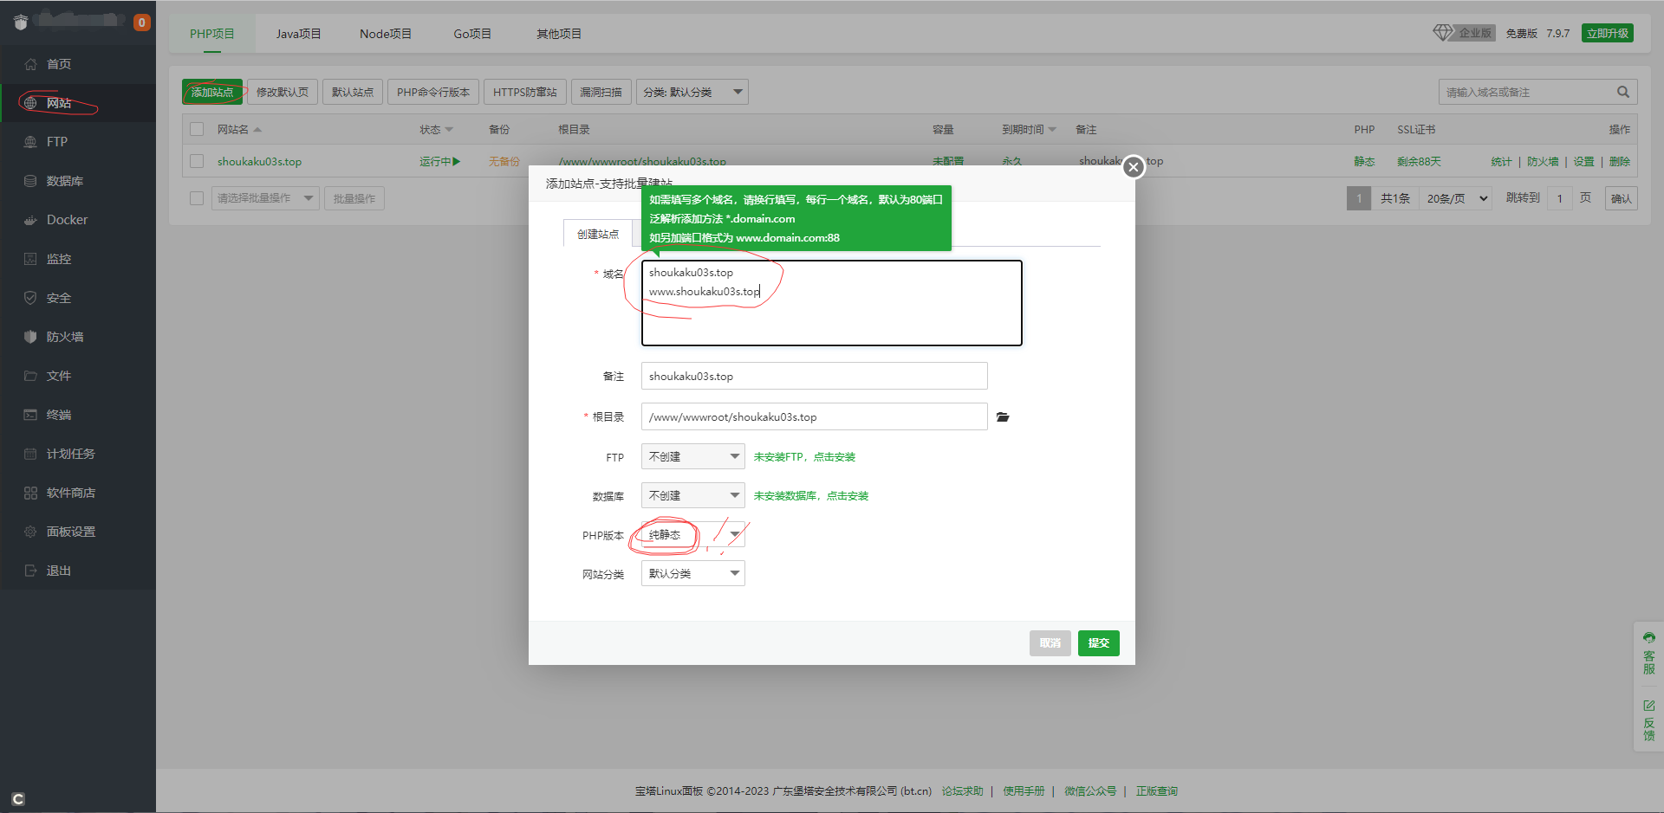Toggle the checkbox beside 请选择批量操作
Image resolution: width=1664 pixels, height=813 pixels.
click(197, 198)
